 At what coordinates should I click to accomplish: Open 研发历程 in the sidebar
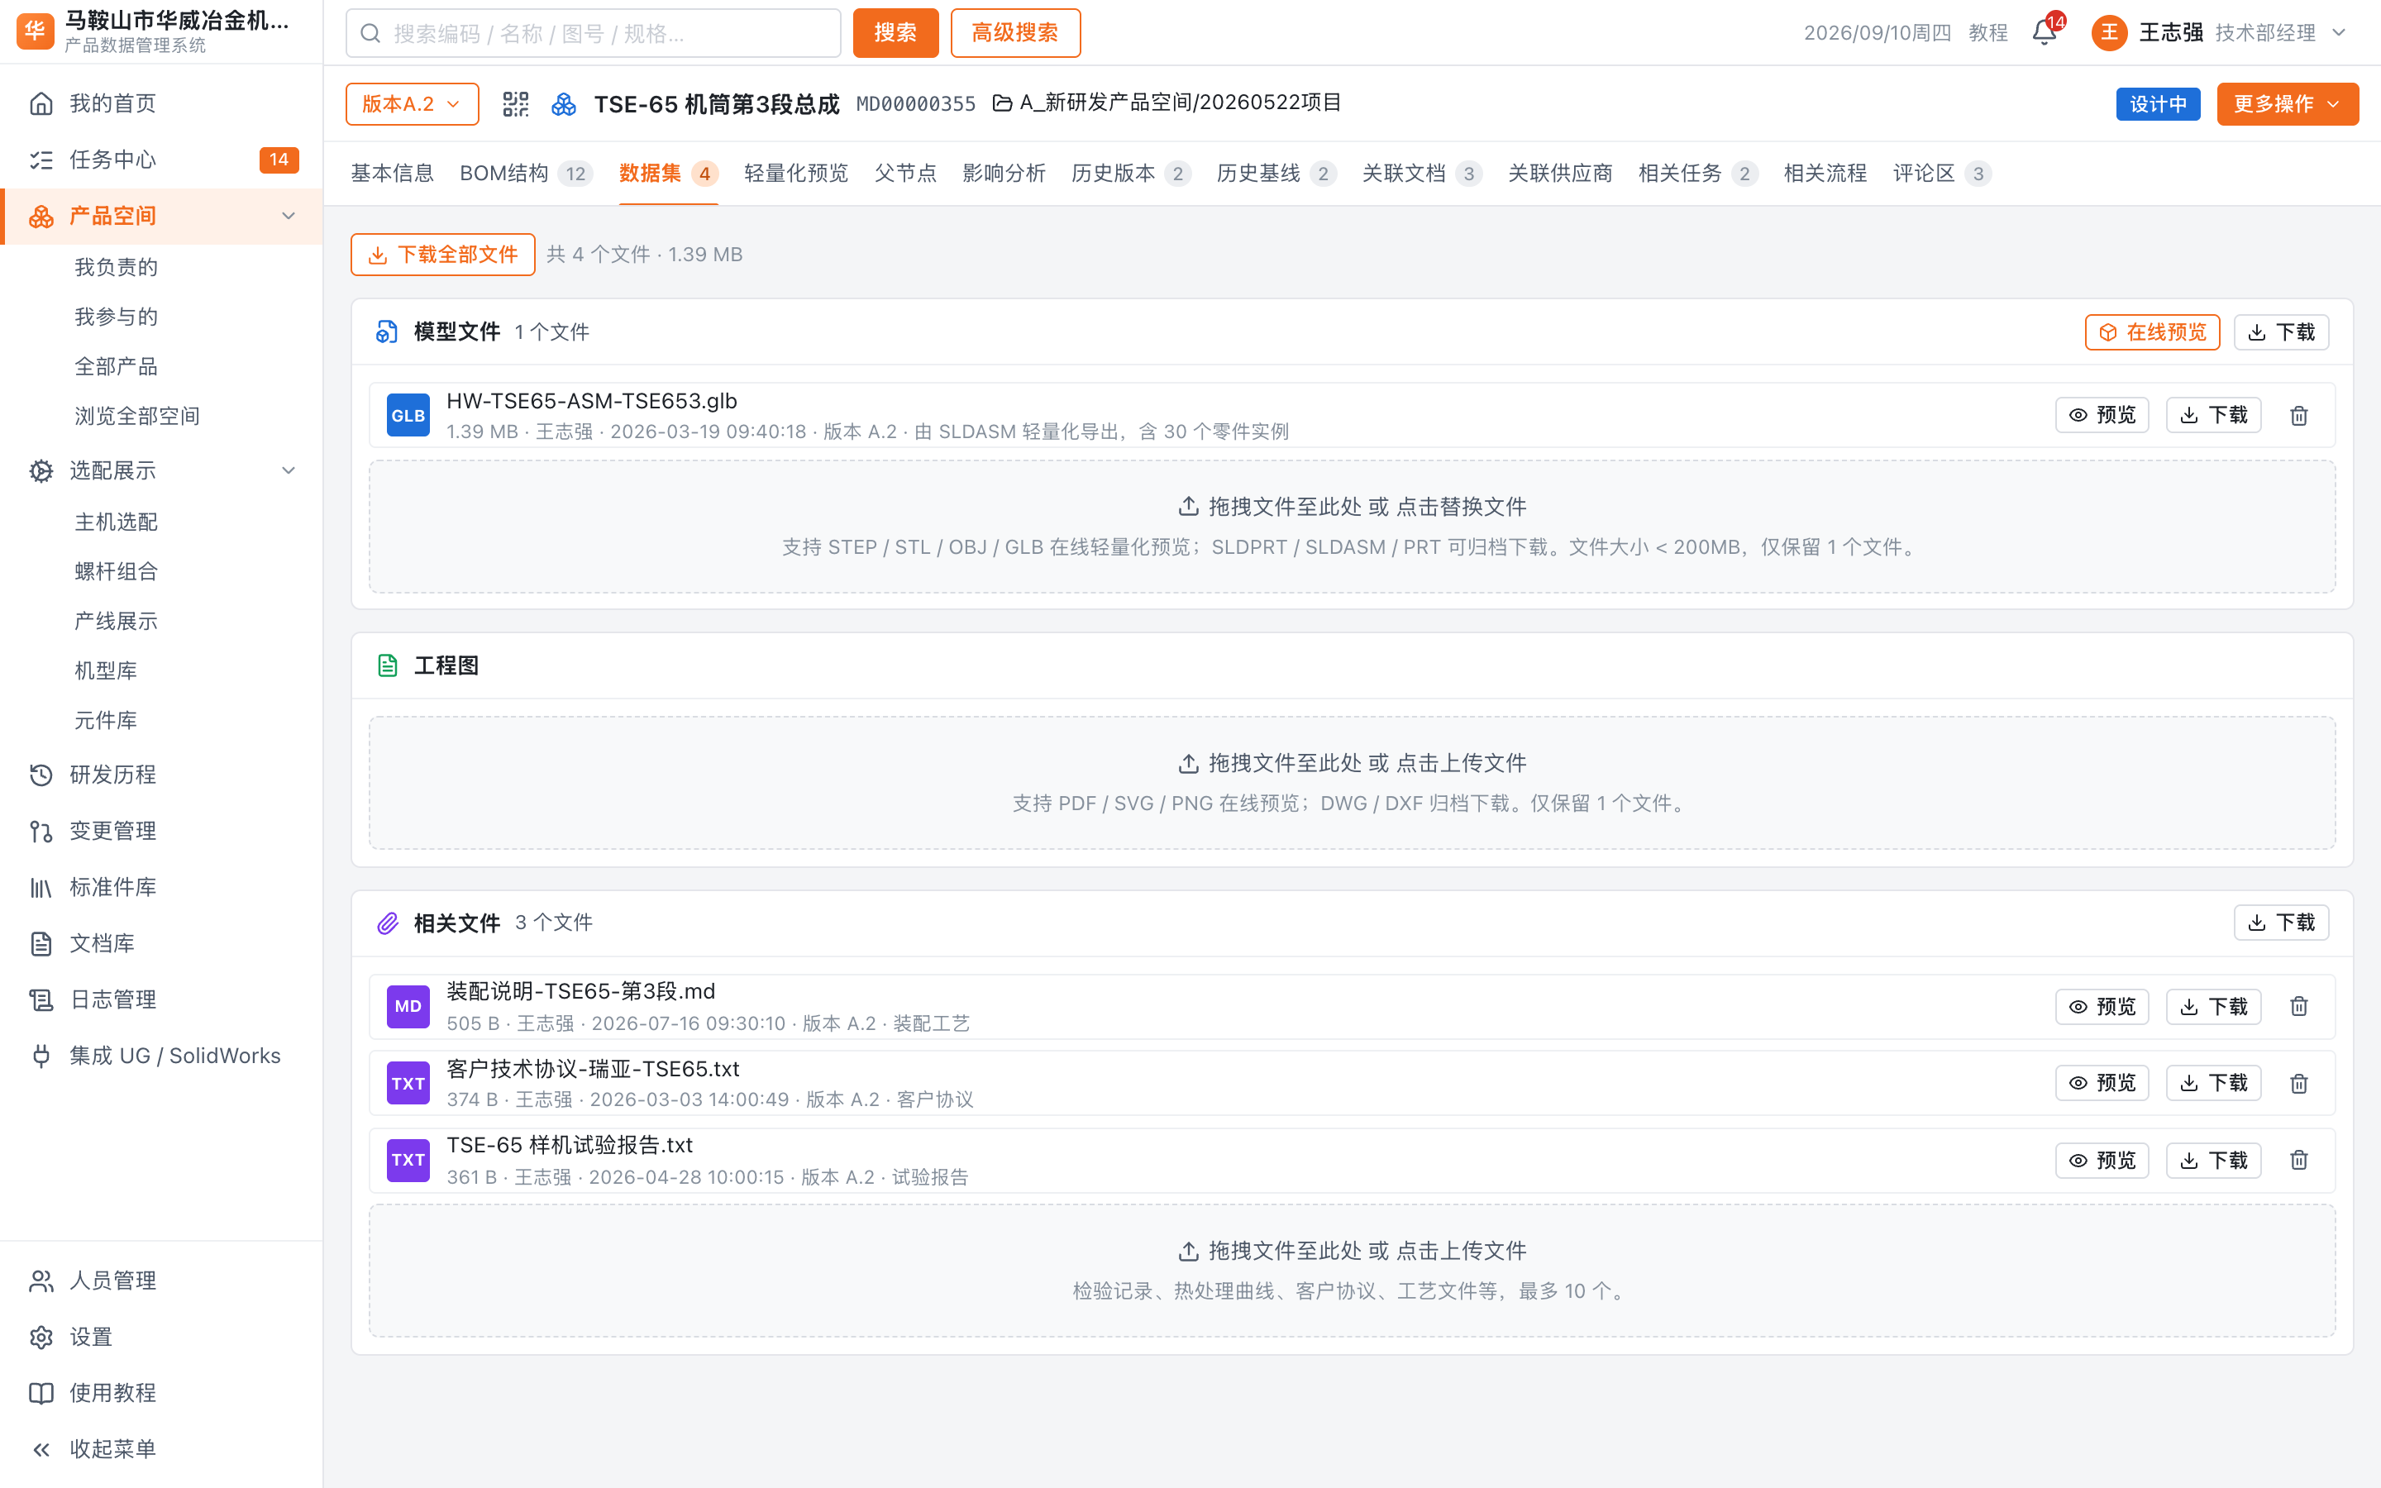pyautogui.click(x=161, y=775)
